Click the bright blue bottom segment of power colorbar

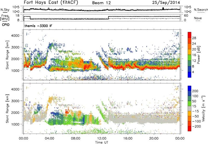[190, 75]
